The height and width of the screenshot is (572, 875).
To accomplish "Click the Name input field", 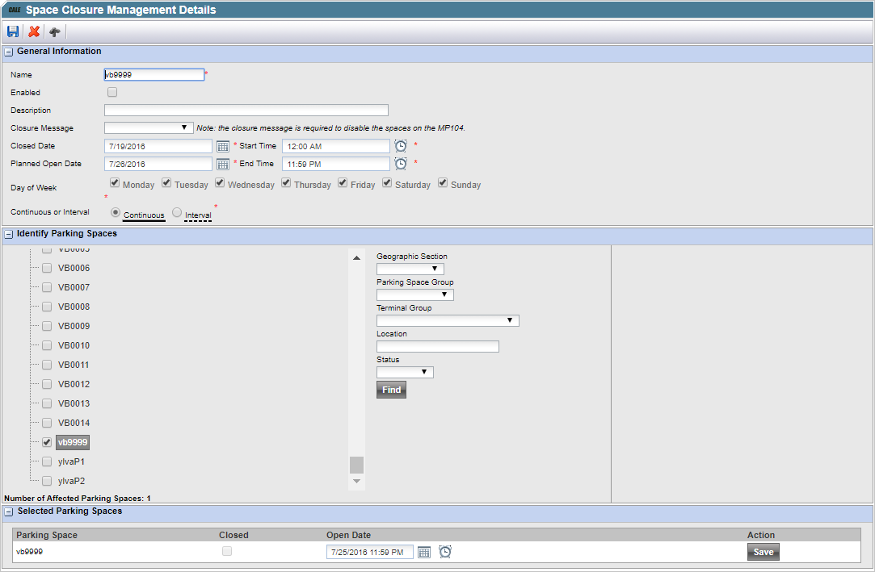I will click(154, 75).
